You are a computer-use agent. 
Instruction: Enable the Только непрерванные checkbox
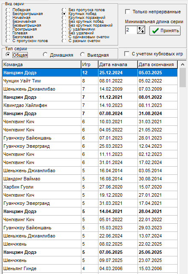coord(128,12)
